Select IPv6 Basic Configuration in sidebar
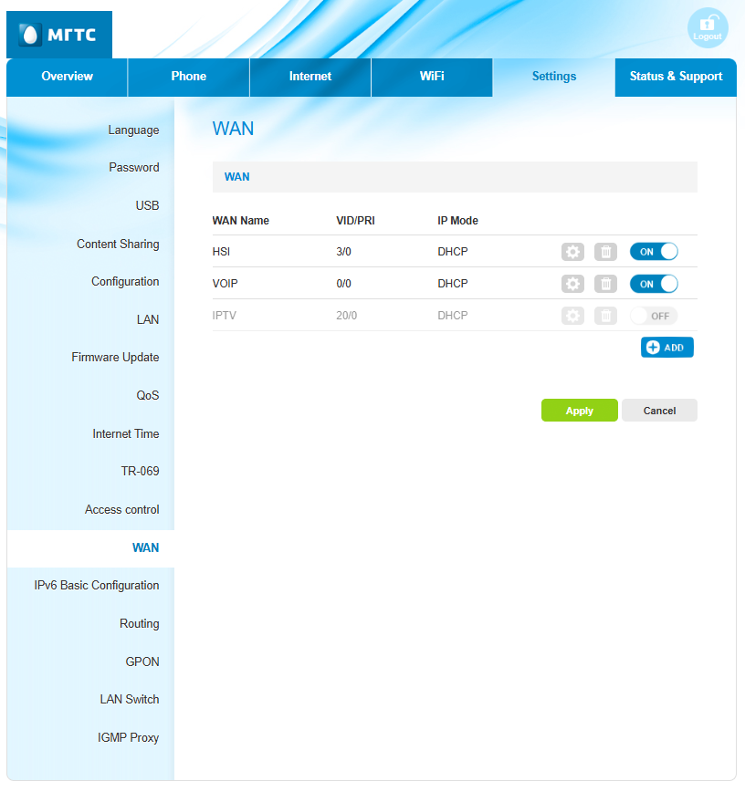The width and height of the screenshot is (745, 792). [x=97, y=586]
